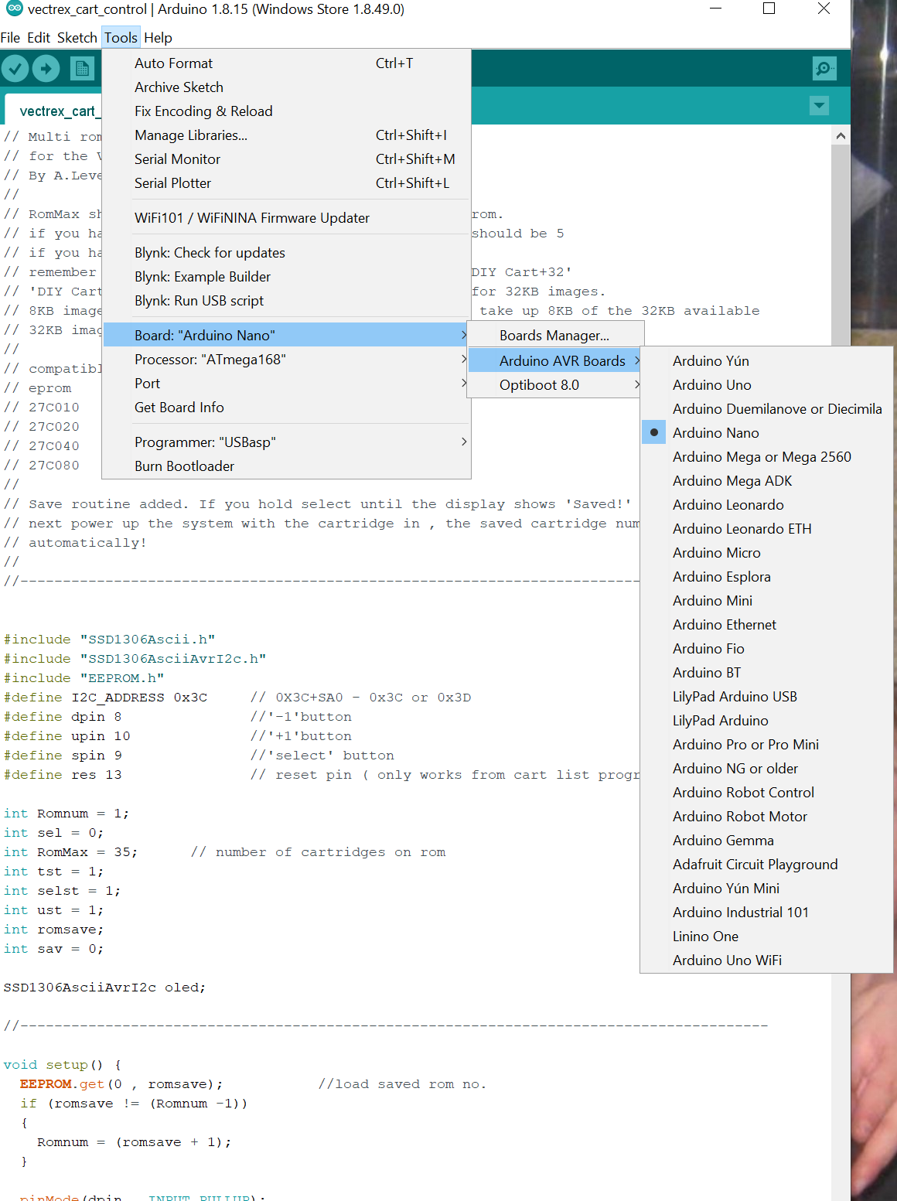Image resolution: width=897 pixels, height=1201 pixels.
Task: Open Serial Monitor magnifier icon
Action: click(x=825, y=69)
